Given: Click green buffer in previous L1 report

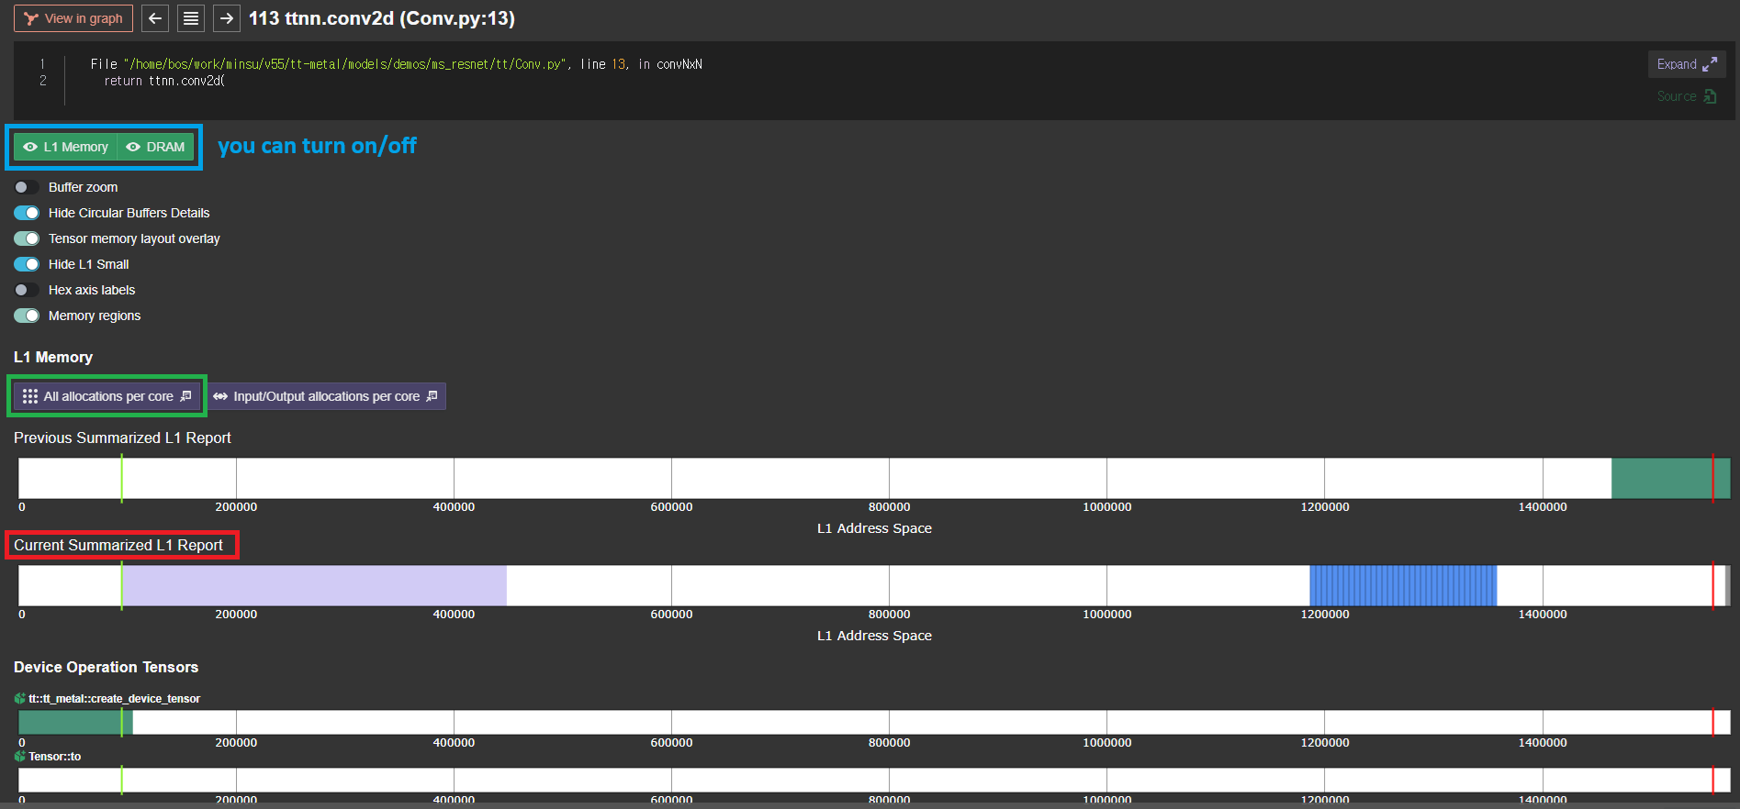Looking at the screenshot, I should click(1660, 478).
